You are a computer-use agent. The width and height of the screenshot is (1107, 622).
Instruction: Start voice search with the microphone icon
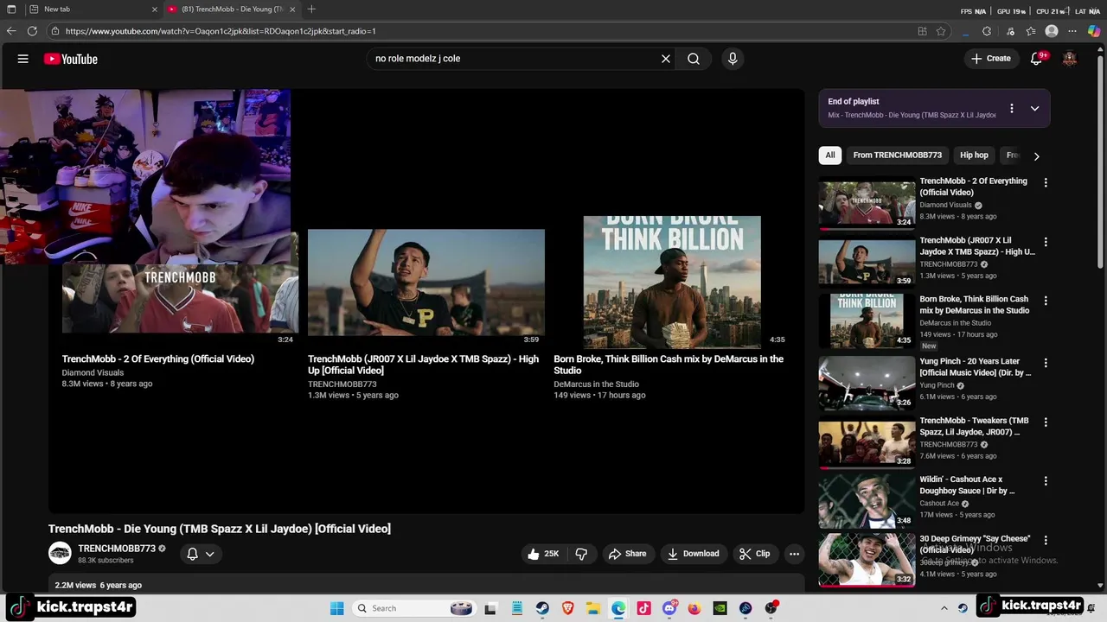click(733, 59)
